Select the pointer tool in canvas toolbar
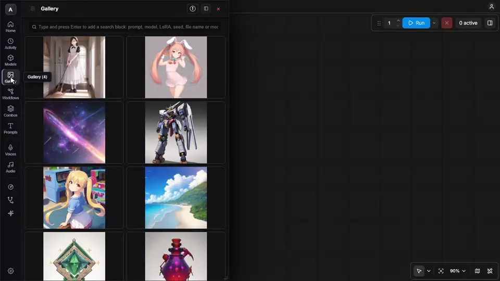This screenshot has width=500, height=281. click(x=419, y=271)
